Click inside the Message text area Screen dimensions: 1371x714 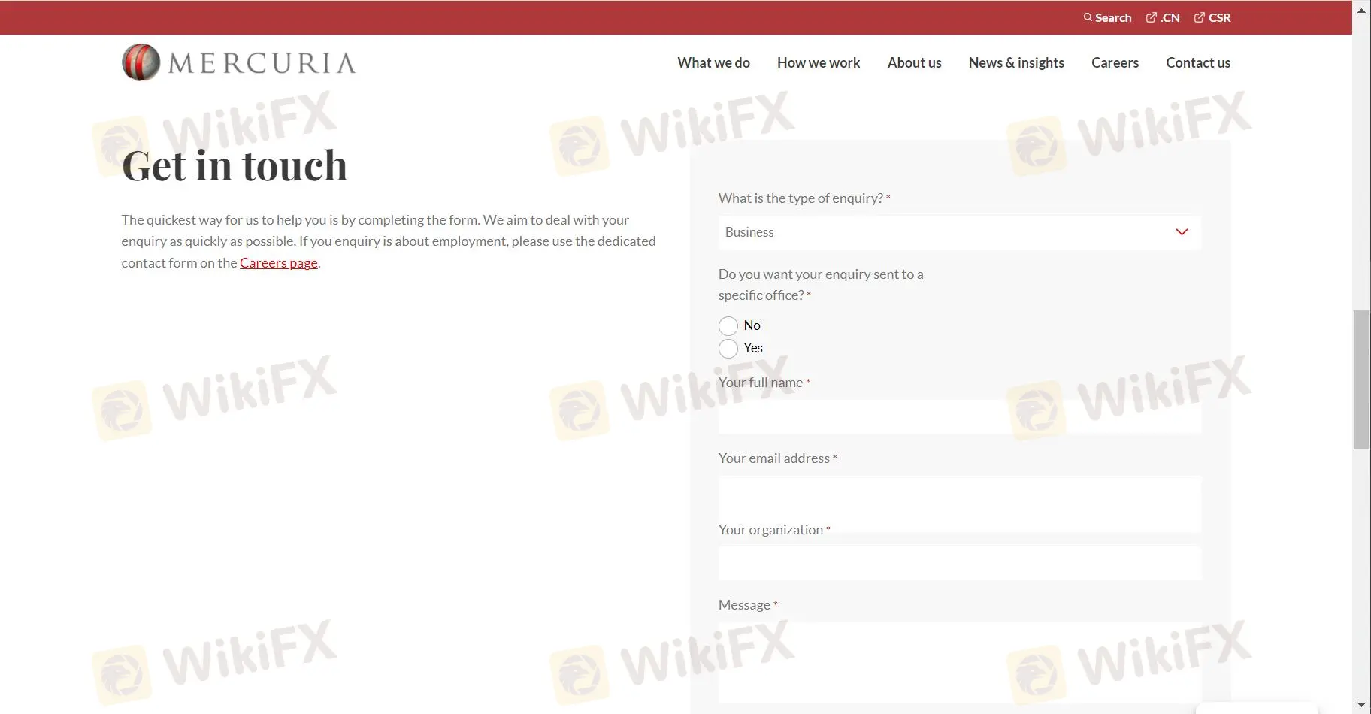958,661
